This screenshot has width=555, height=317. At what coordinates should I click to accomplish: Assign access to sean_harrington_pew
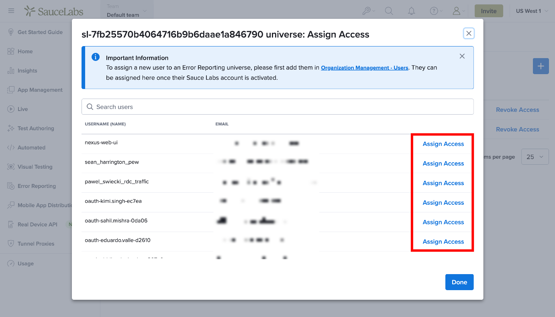pyautogui.click(x=443, y=164)
